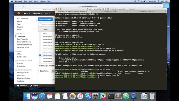Screen dimensions: 179x101
Task: Open the Window menu
Action: [x=43, y=1]
